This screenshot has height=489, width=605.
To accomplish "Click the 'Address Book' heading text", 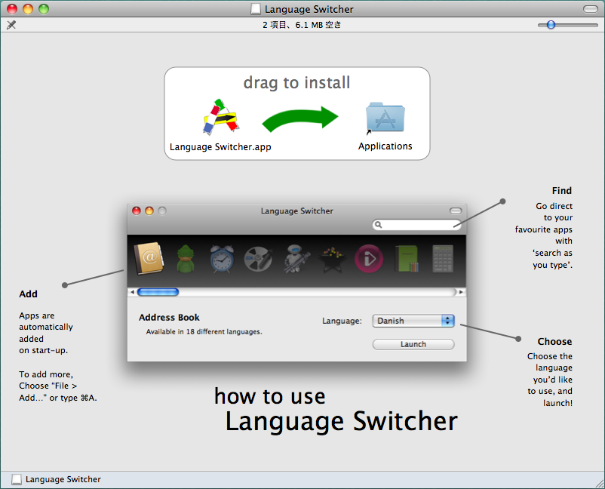I will [x=169, y=318].
